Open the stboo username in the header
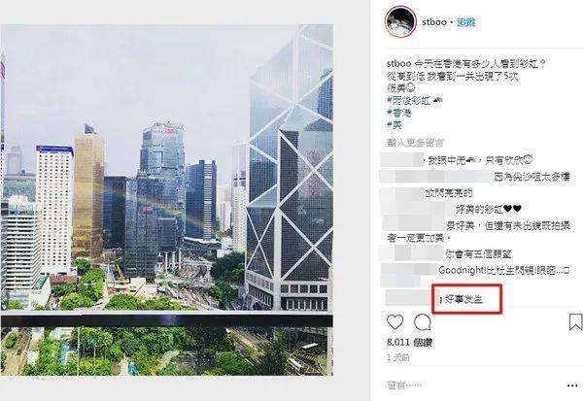The height and width of the screenshot is (401, 583). [x=434, y=22]
